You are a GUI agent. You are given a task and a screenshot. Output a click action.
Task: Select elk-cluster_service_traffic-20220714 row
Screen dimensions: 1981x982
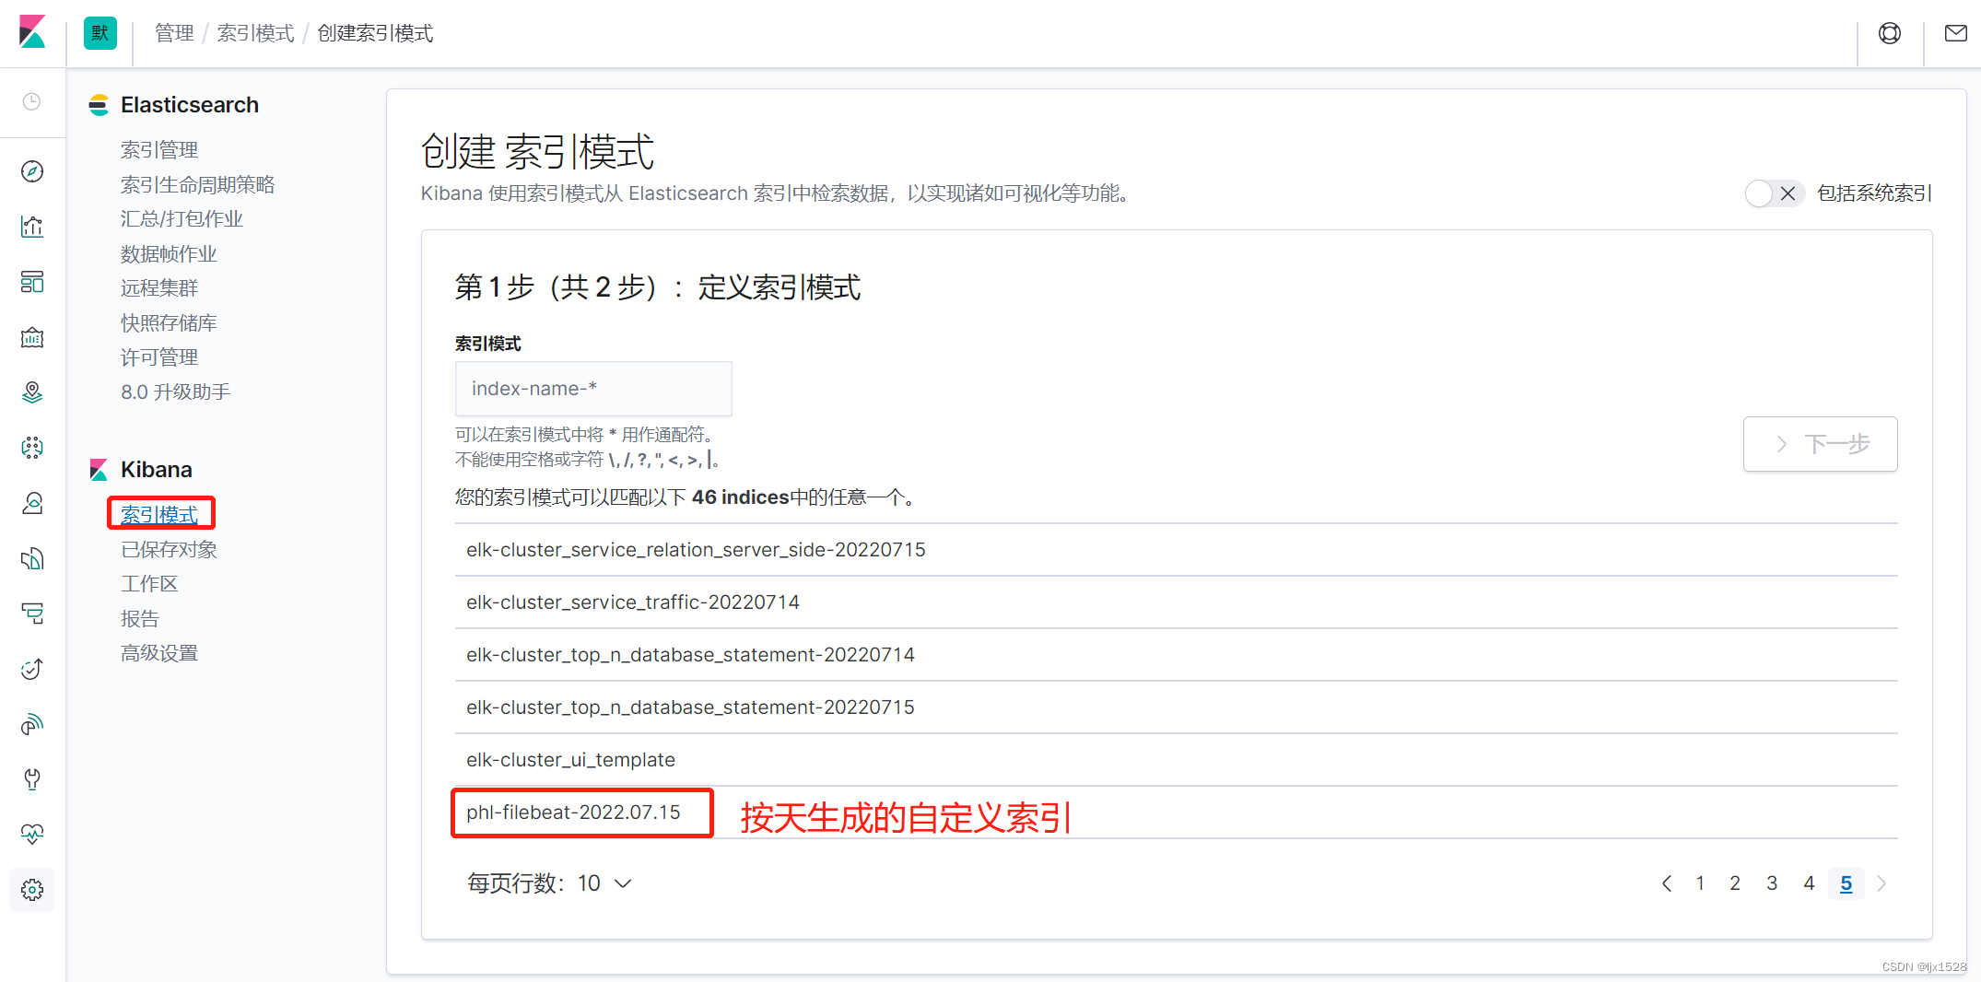[x=1177, y=602]
